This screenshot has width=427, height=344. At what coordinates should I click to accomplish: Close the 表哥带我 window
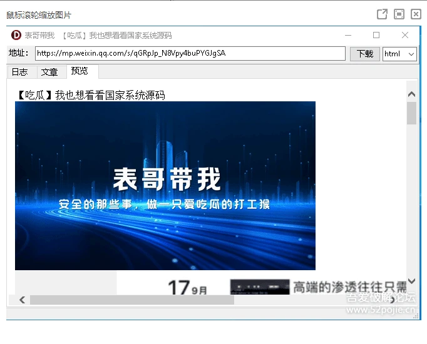tap(405, 35)
